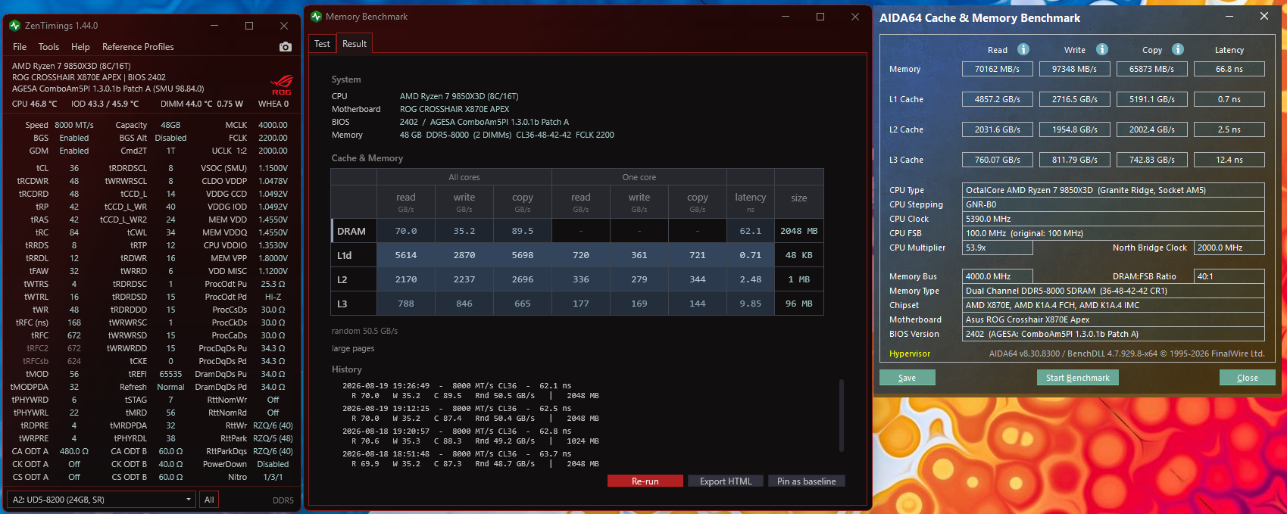Click the VSOC (SMU) 1.1500V value
Image resolution: width=1287 pixels, height=514 pixels.
click(x=273, y=168)
